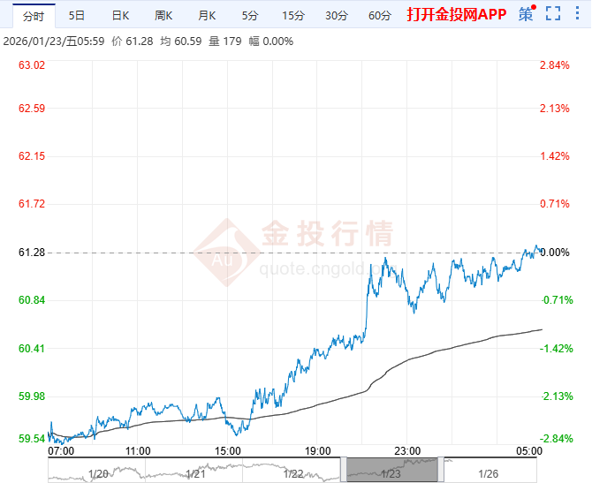Toggle fullscreen chart view icon

(553, 13)
